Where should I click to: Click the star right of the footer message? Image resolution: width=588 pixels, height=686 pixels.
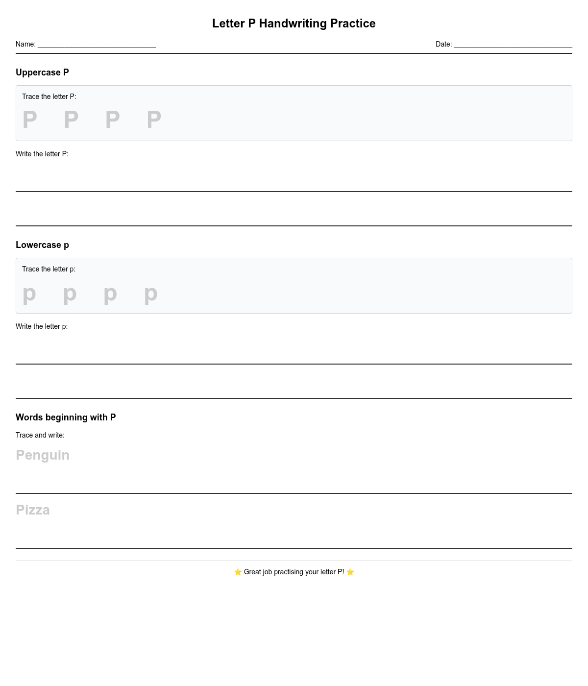[350, 572]
